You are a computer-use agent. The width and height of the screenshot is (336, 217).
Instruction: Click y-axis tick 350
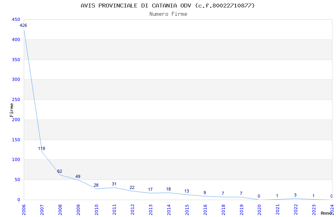16,60
